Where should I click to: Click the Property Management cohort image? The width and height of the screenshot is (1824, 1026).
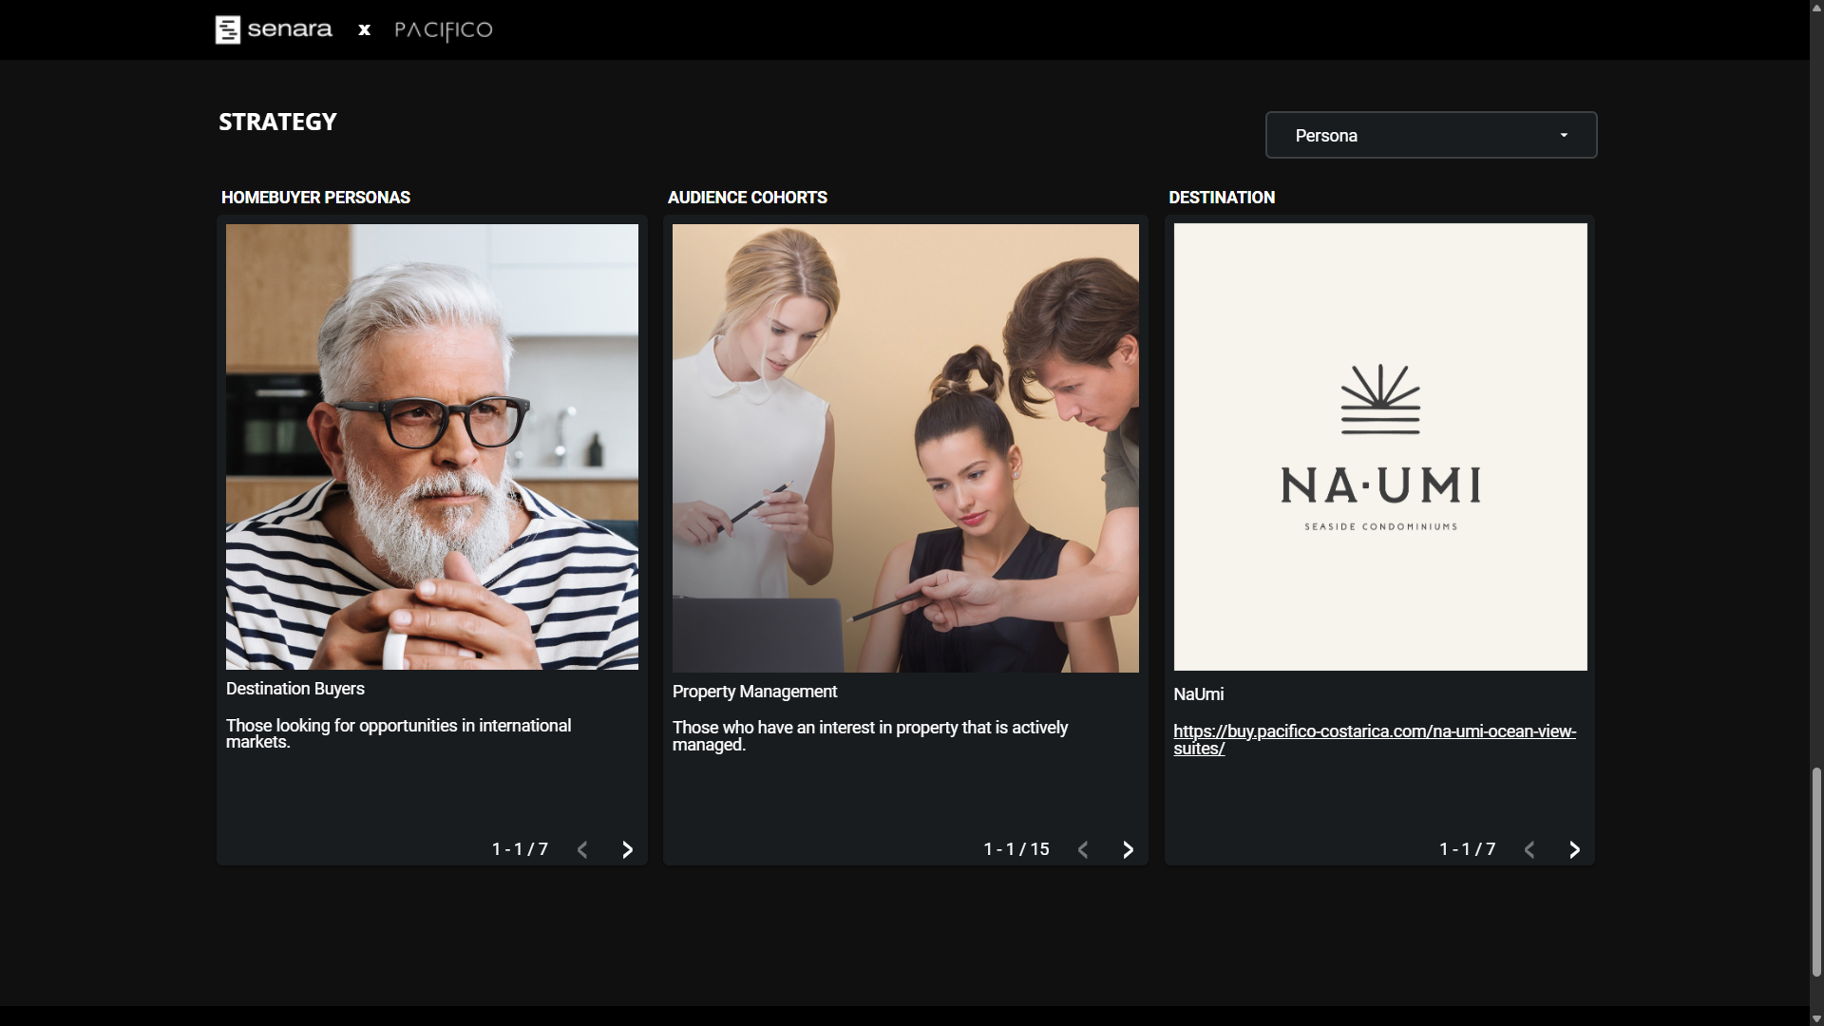coord(904,447)
